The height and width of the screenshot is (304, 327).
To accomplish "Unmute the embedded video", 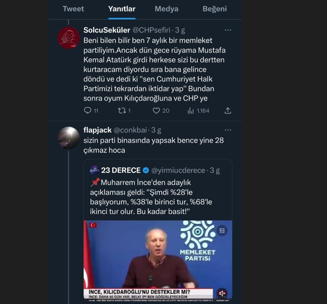I will click(x=222, y=293).
